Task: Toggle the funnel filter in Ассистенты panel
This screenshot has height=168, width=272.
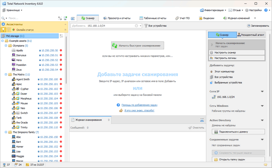Action: 9,29
